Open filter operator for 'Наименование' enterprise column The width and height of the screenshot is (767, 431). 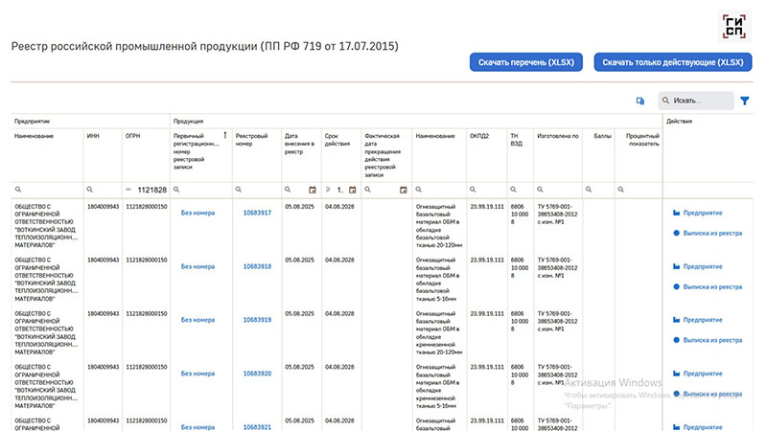[18, 190]
